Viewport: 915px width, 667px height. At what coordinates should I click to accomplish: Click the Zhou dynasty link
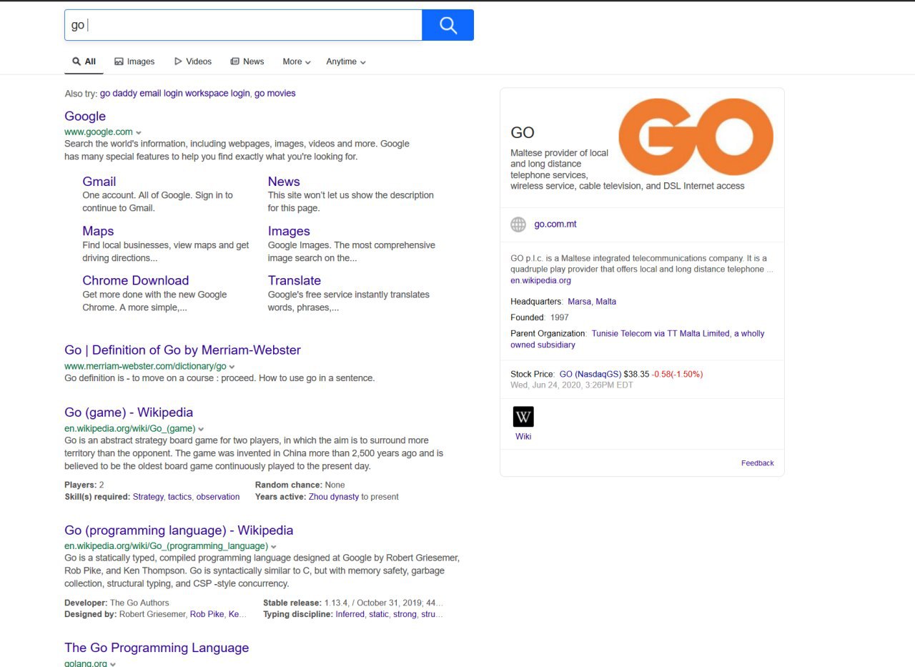pos(334,497)
